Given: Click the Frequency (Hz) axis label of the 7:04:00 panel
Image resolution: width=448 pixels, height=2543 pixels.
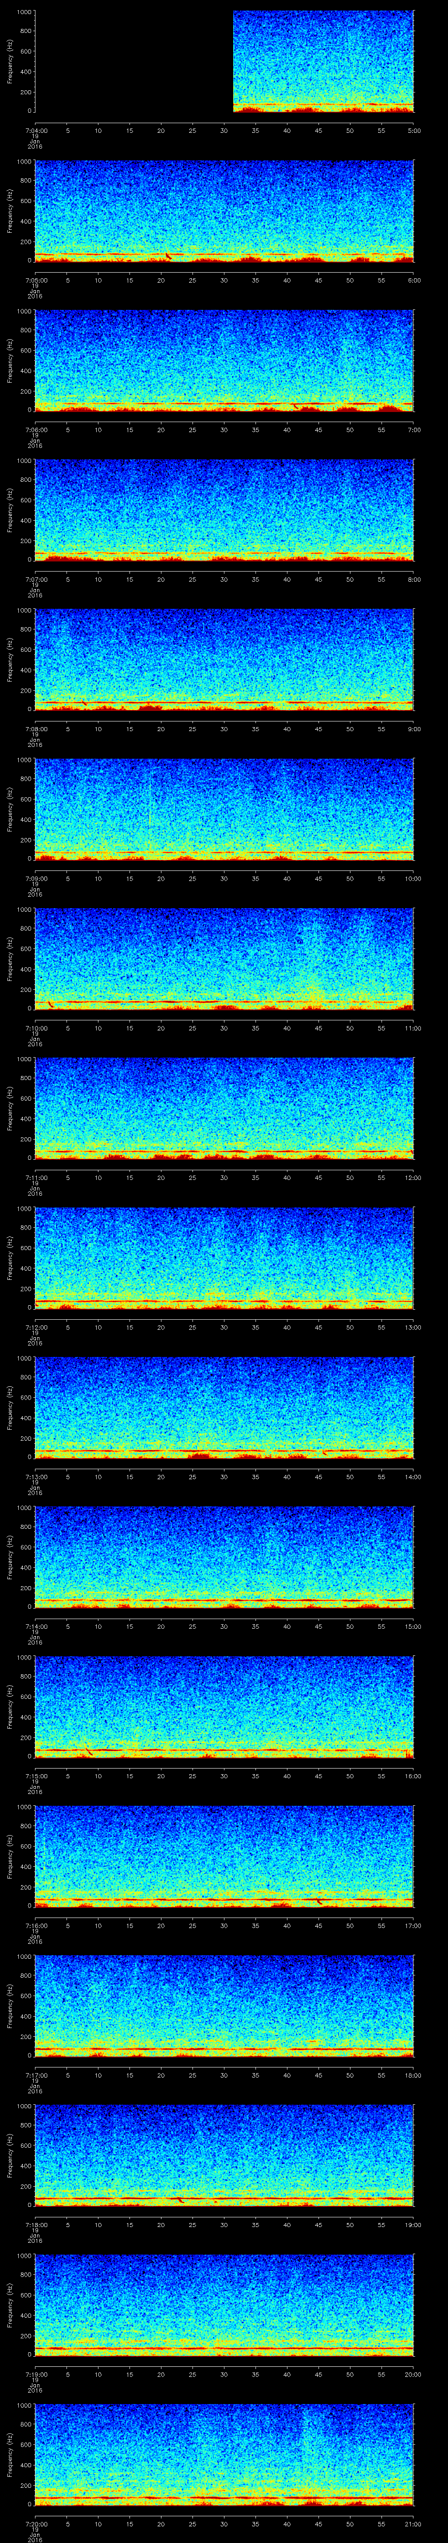Looking at the screenshot, I should (x=10, y=61).
